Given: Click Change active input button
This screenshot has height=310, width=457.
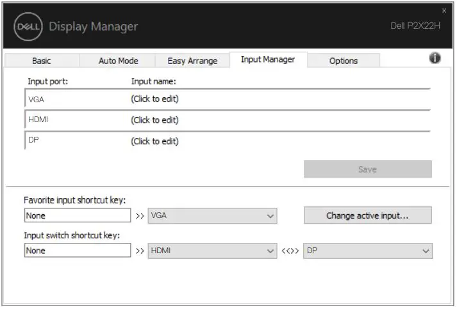Looking at the screenshot, I should pos(367,215).
